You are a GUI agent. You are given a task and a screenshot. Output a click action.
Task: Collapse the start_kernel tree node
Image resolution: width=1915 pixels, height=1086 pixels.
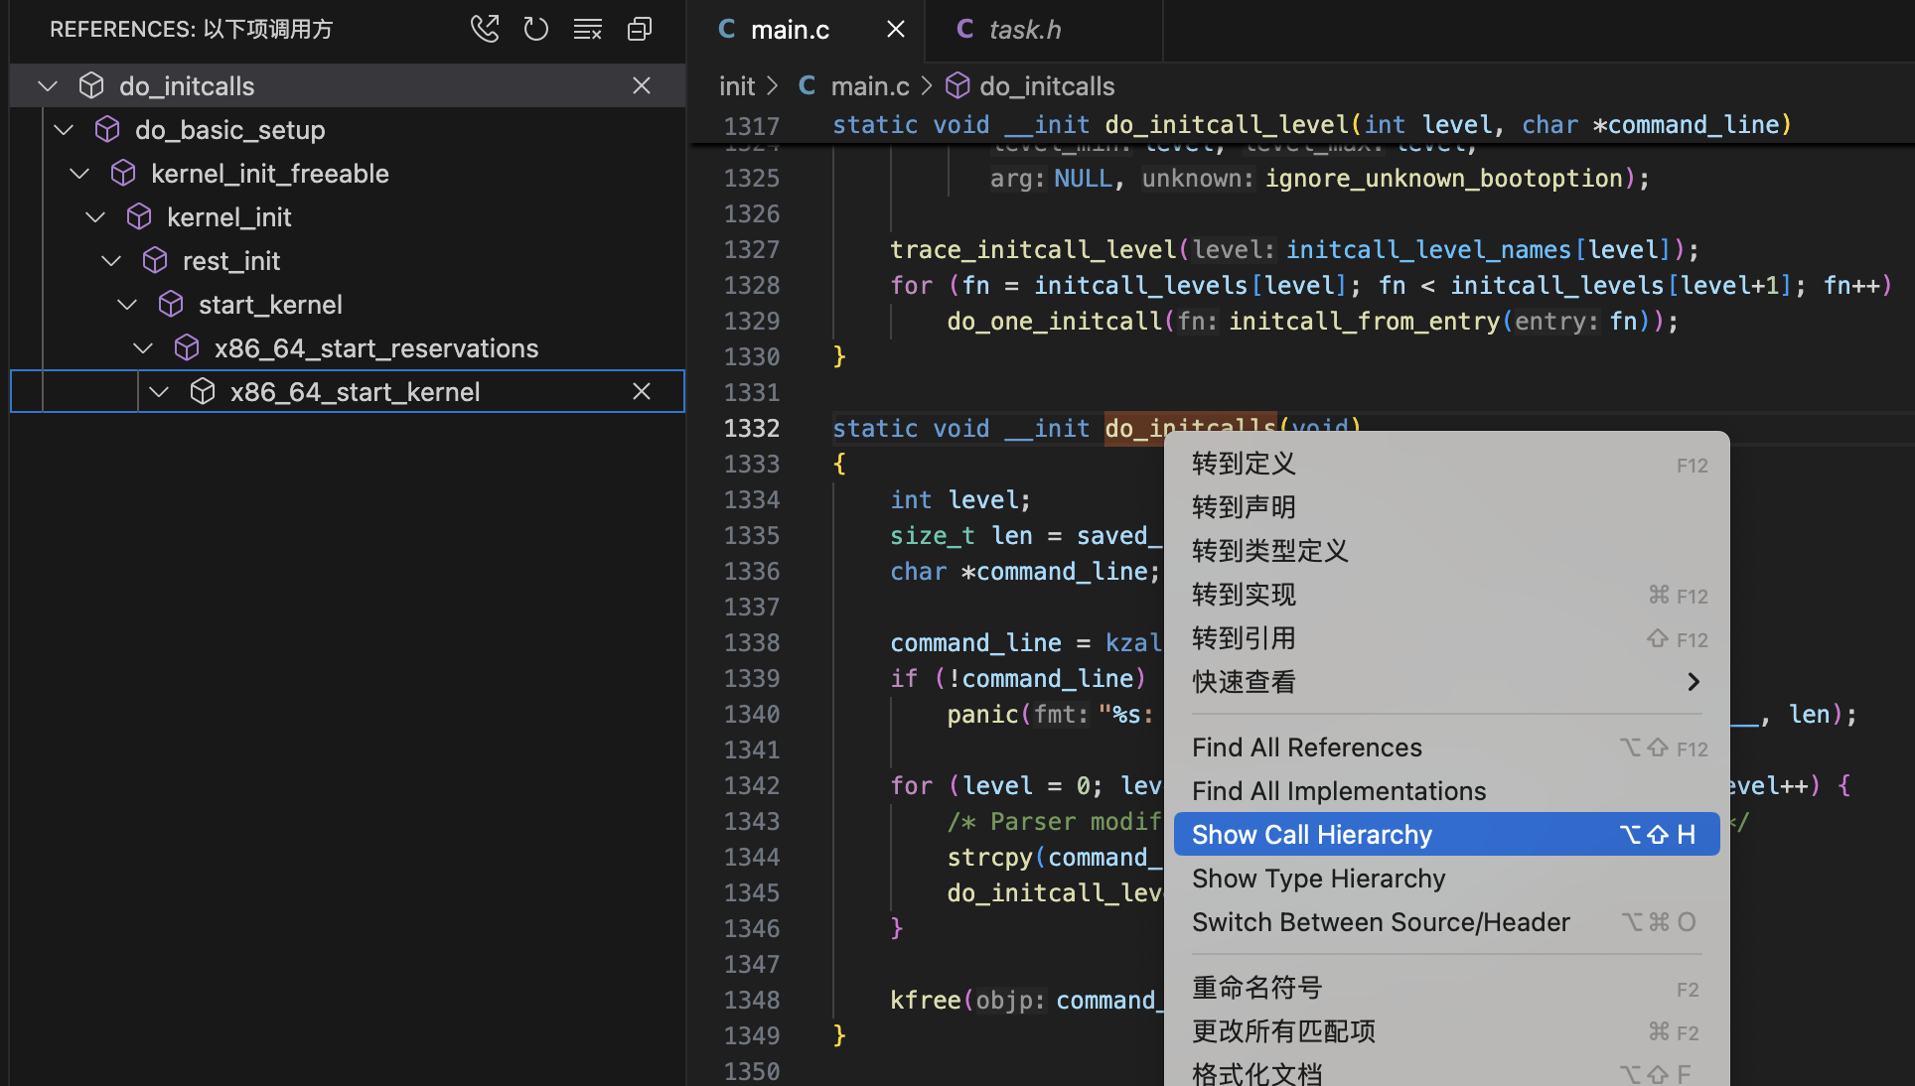pyautogui.click(x=127, y=305)
